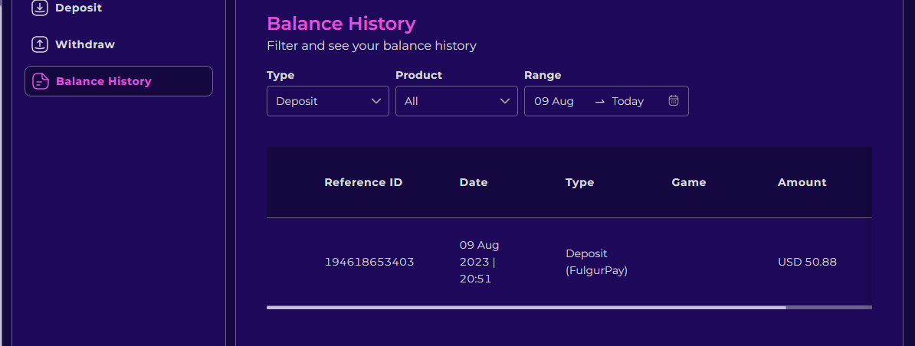This screenshot has width=915, height=346.
Task: Click the 09 Aug start date field
Action: [554, 101]
